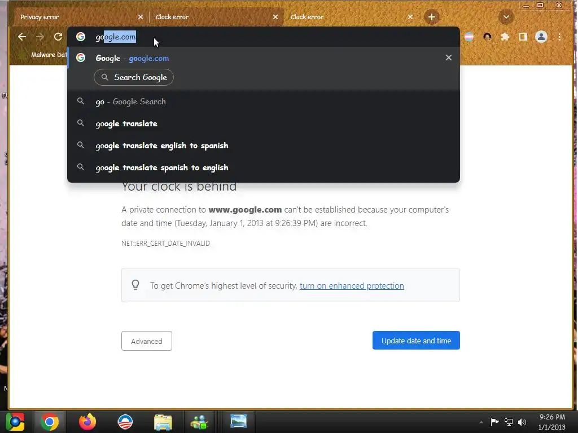Open the tab search dropdown chevron
Viewport: 578px width, 433px height.
point(506,17)
